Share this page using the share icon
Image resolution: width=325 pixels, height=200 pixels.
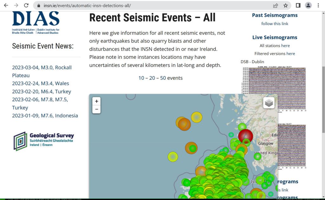pyautogui.click(x=275, y=5)
